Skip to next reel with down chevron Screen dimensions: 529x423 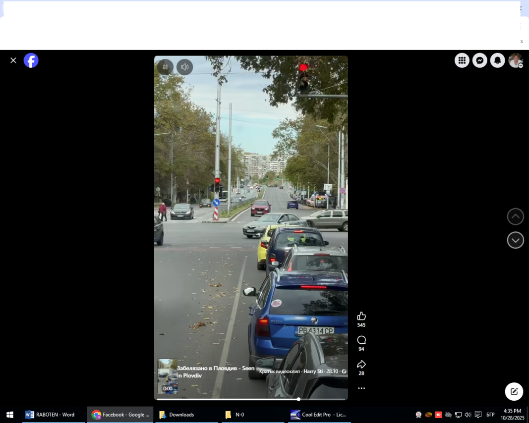[x=515, y=240]
